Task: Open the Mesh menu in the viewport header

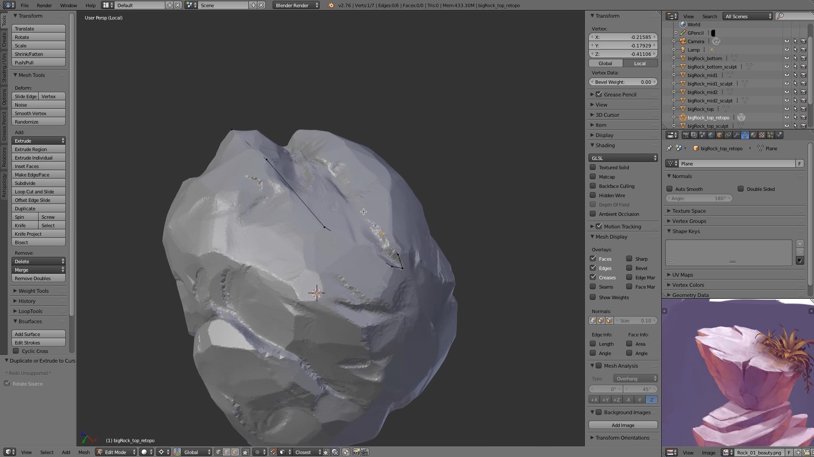Action: pyautogui.click(x=84, y=452)
